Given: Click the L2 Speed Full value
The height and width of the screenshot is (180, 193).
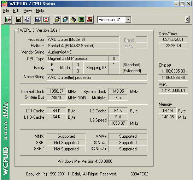Looking at the screenshot, I should (118, 117).
